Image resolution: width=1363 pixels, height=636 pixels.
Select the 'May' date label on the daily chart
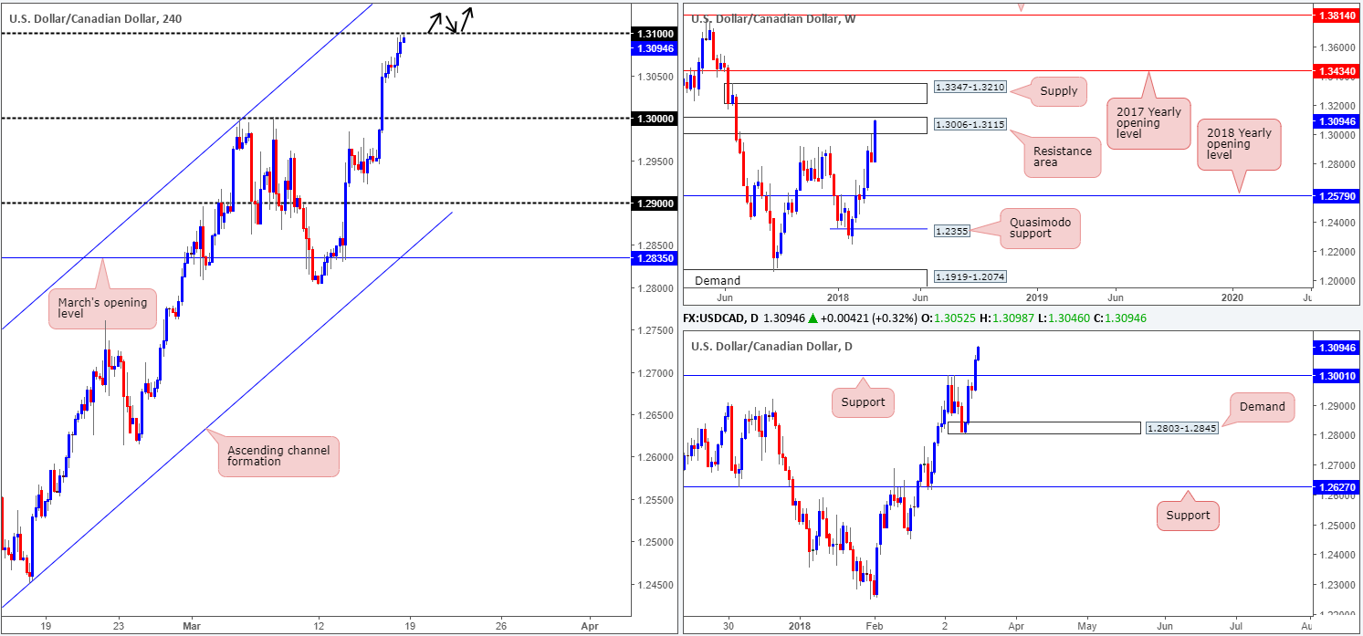(x=1086, y=627)
